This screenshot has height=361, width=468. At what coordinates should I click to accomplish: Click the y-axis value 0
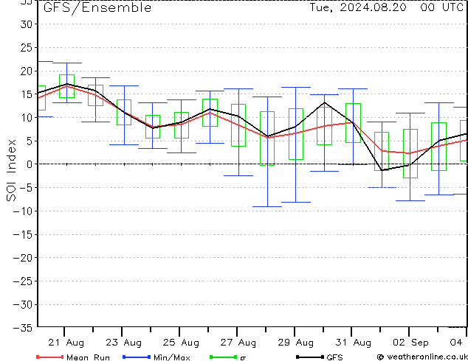30,164
